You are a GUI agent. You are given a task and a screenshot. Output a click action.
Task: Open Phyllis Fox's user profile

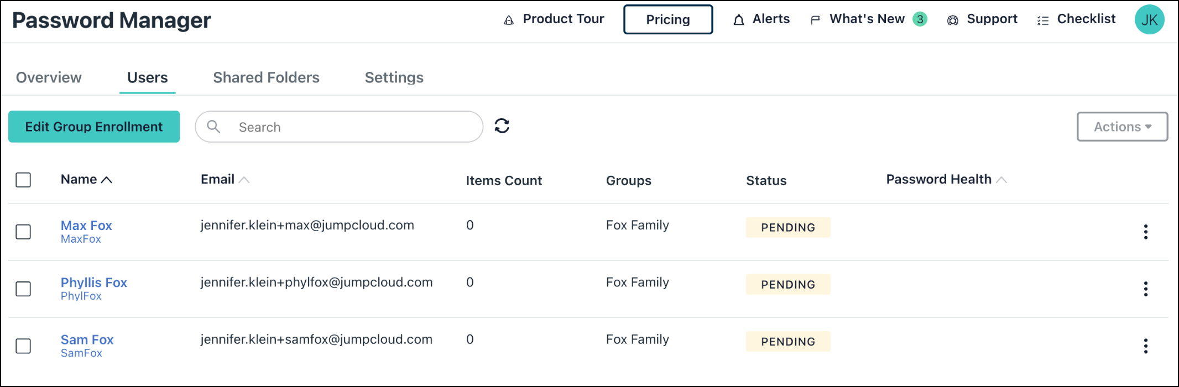93,282
